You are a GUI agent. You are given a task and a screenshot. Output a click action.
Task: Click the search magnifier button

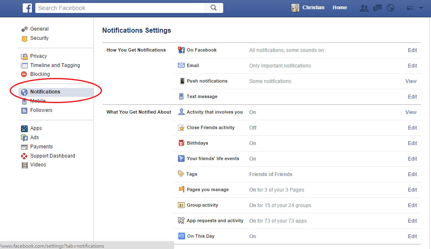pyautogui.click(x=214, y=8)
